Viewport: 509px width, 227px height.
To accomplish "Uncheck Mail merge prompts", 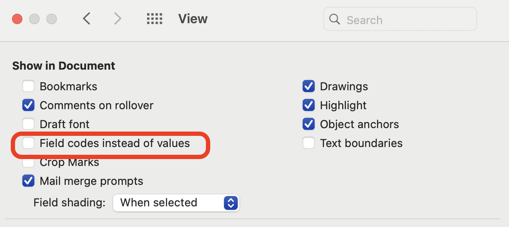I will point(28,181).
